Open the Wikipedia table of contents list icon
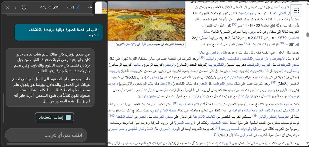This screenshot has height=147, width=309. click(x=296, y=11)
